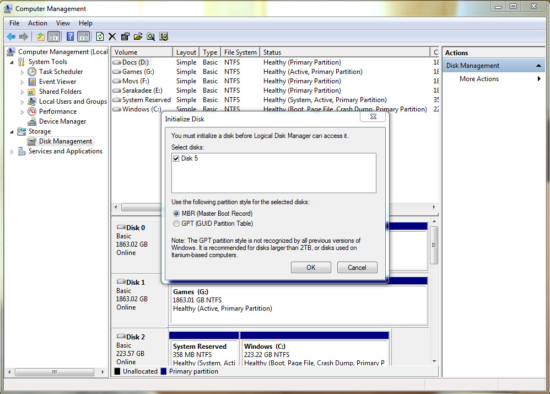Select Services and Applications node
The height and width of the screenshot is (394, 550).
tap(66, 151)
